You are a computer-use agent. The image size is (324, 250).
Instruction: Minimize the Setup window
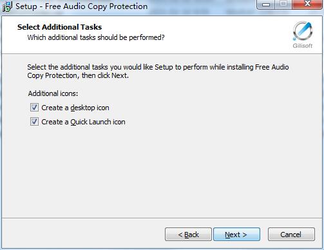pyautogui.click(x=266, y=5)
